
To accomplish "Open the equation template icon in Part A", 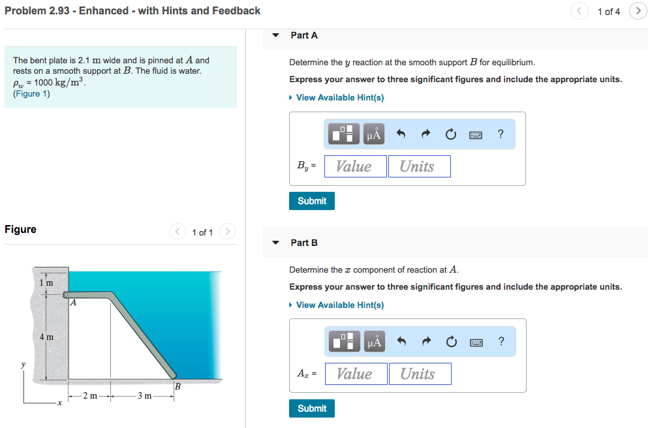I will click(x=343, y=134).
